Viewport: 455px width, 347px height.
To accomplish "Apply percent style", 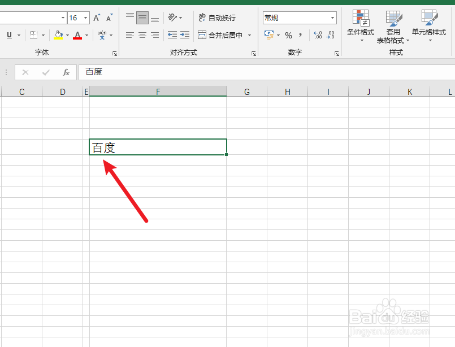I will [x=288, y=36].
